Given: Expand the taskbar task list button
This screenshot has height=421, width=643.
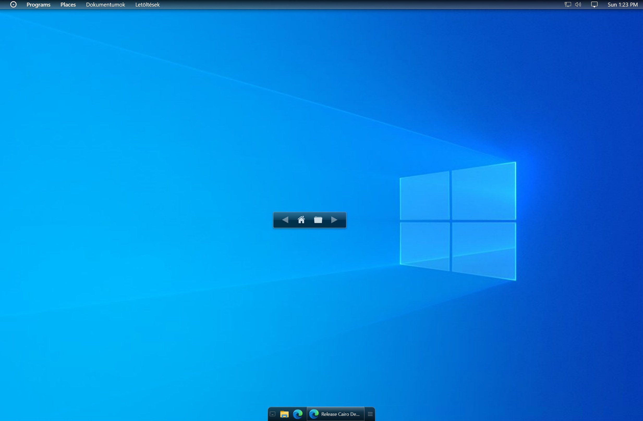Looking at the screenshot, I should [x=370, y=414].
